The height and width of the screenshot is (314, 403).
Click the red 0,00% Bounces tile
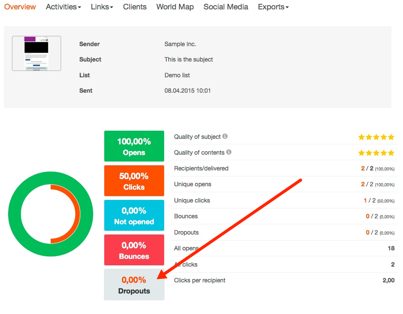pos(134,250)
